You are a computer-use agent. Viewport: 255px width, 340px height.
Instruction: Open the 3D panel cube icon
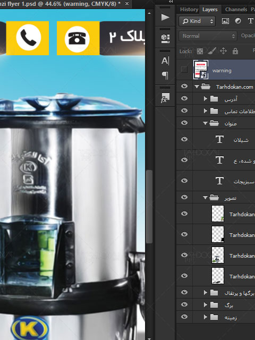[165, 39]
